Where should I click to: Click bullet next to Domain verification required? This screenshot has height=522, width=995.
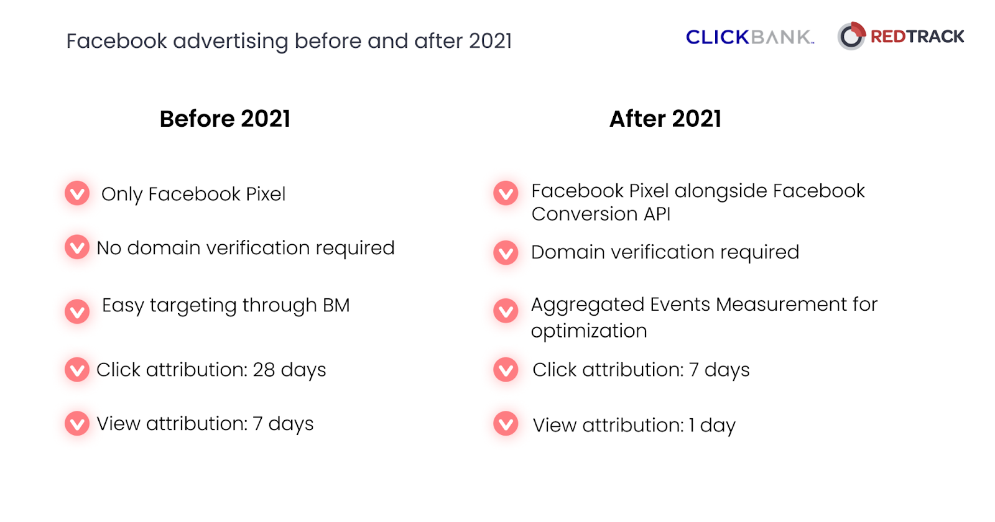[x=506, y=252]
